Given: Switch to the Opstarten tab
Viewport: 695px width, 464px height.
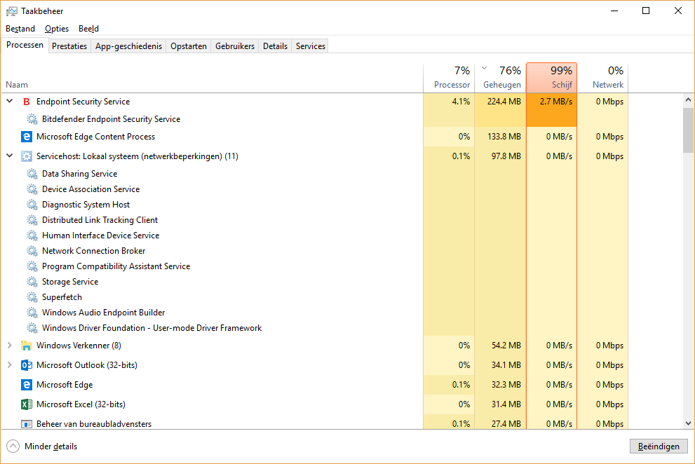Looking at the screenshot, I should 189,46.
